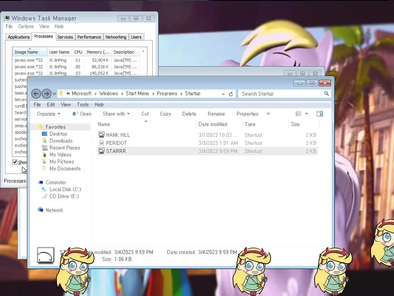
Task: Open Downloads in the navigation pane
Action: coord(61,141)
